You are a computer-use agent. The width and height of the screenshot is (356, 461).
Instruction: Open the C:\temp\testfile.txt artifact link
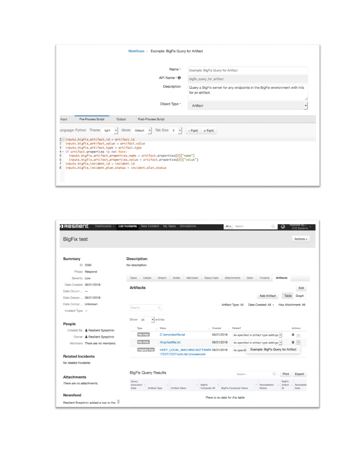(172, 335)
